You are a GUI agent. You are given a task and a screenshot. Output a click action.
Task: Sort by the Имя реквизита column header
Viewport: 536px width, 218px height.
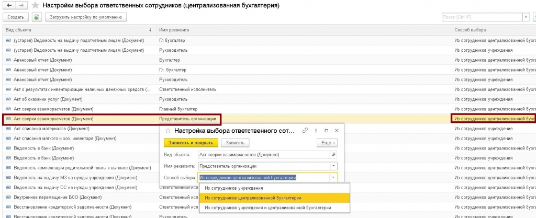point(304,30)
